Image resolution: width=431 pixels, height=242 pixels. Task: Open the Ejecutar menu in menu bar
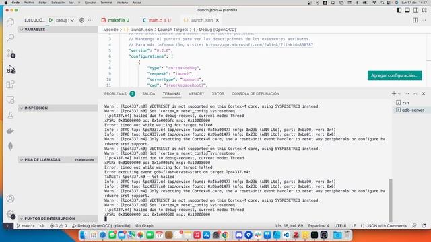[90, 3]
